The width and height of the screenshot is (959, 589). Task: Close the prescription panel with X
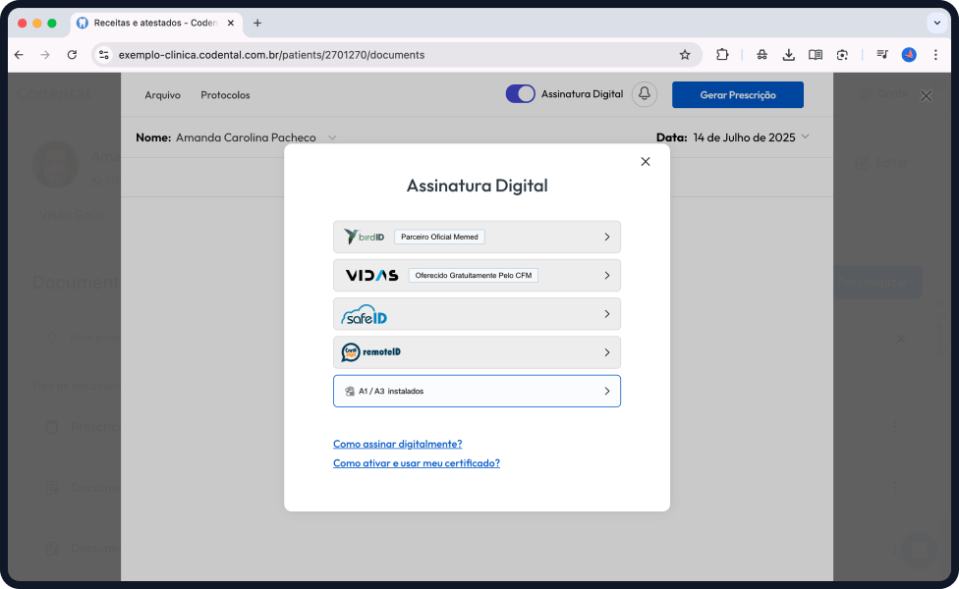[926, 96]
